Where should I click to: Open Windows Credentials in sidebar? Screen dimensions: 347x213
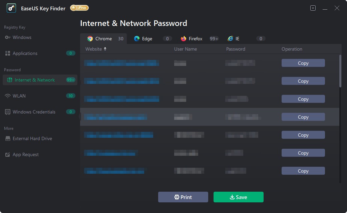34,112
